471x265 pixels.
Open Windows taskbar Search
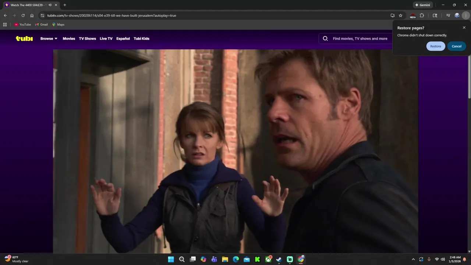coord(182,259)
